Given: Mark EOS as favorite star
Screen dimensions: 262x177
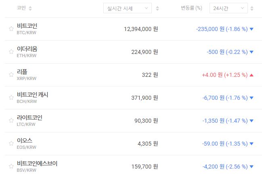Looking at the screenshot, I should tap(11, 144).
